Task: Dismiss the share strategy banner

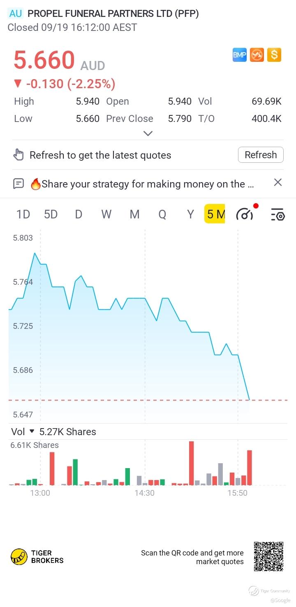Action: [x=278, y=183]
